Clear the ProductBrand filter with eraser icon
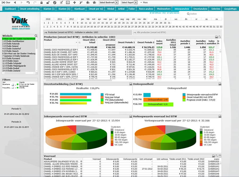239x177 pixels. pyautogui.click(x=13, y=88)
